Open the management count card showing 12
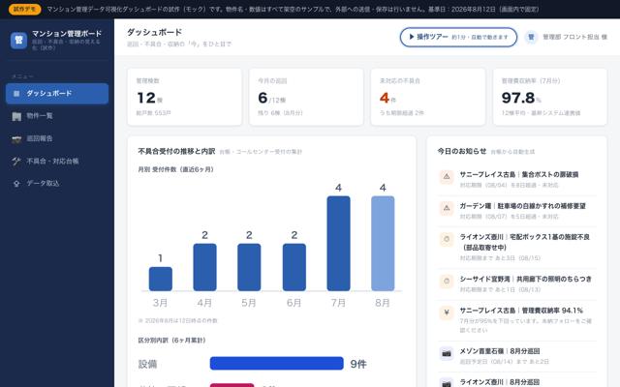This screenshot has height=387, width=620. tap(184, 97)
